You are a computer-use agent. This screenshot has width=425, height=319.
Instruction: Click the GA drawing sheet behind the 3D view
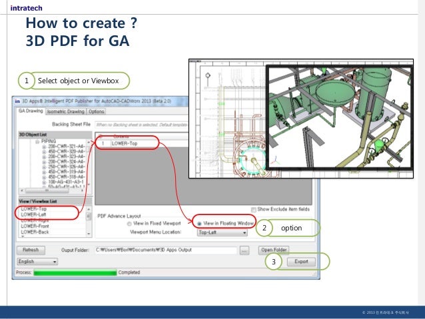[x=228, y=119]
